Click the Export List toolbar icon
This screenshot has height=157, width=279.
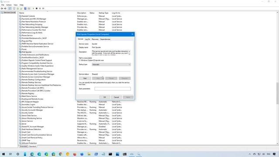21,9
